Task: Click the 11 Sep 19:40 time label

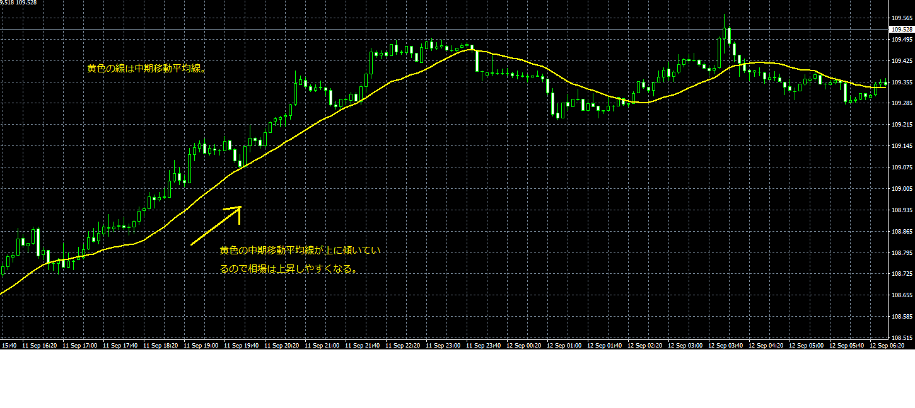Action: click(x=240, y=346)
